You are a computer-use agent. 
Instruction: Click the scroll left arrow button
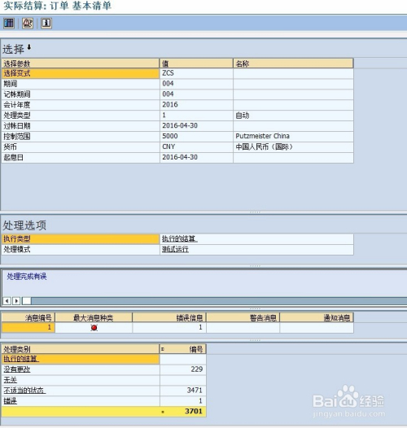[7, 301]
